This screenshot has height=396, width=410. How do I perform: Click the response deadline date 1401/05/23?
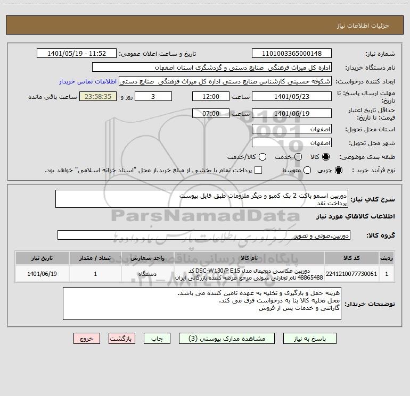click(292, 97)
